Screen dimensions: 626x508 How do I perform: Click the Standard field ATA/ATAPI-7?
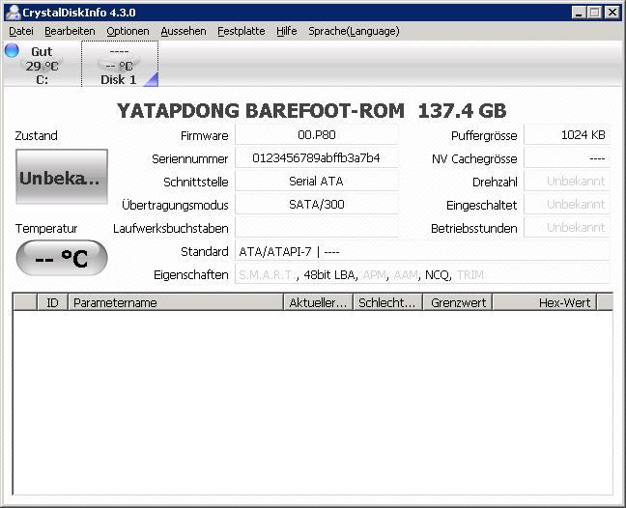click(x=422, y=251)
